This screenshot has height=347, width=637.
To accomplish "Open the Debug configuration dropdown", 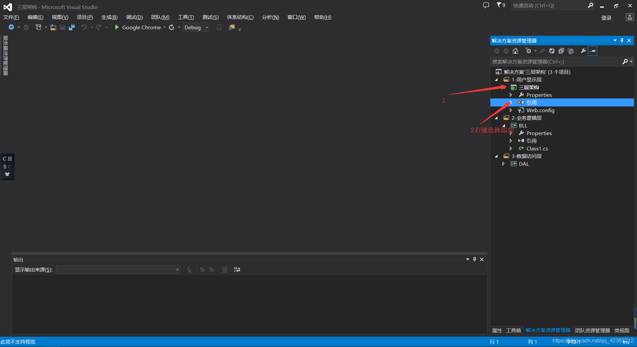I will (x=207, y=28).
